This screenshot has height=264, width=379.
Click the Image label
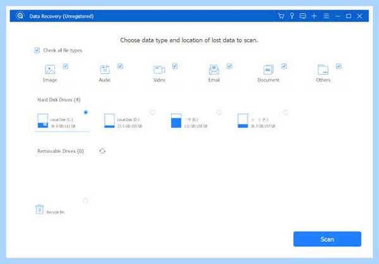tap(50, 80)
